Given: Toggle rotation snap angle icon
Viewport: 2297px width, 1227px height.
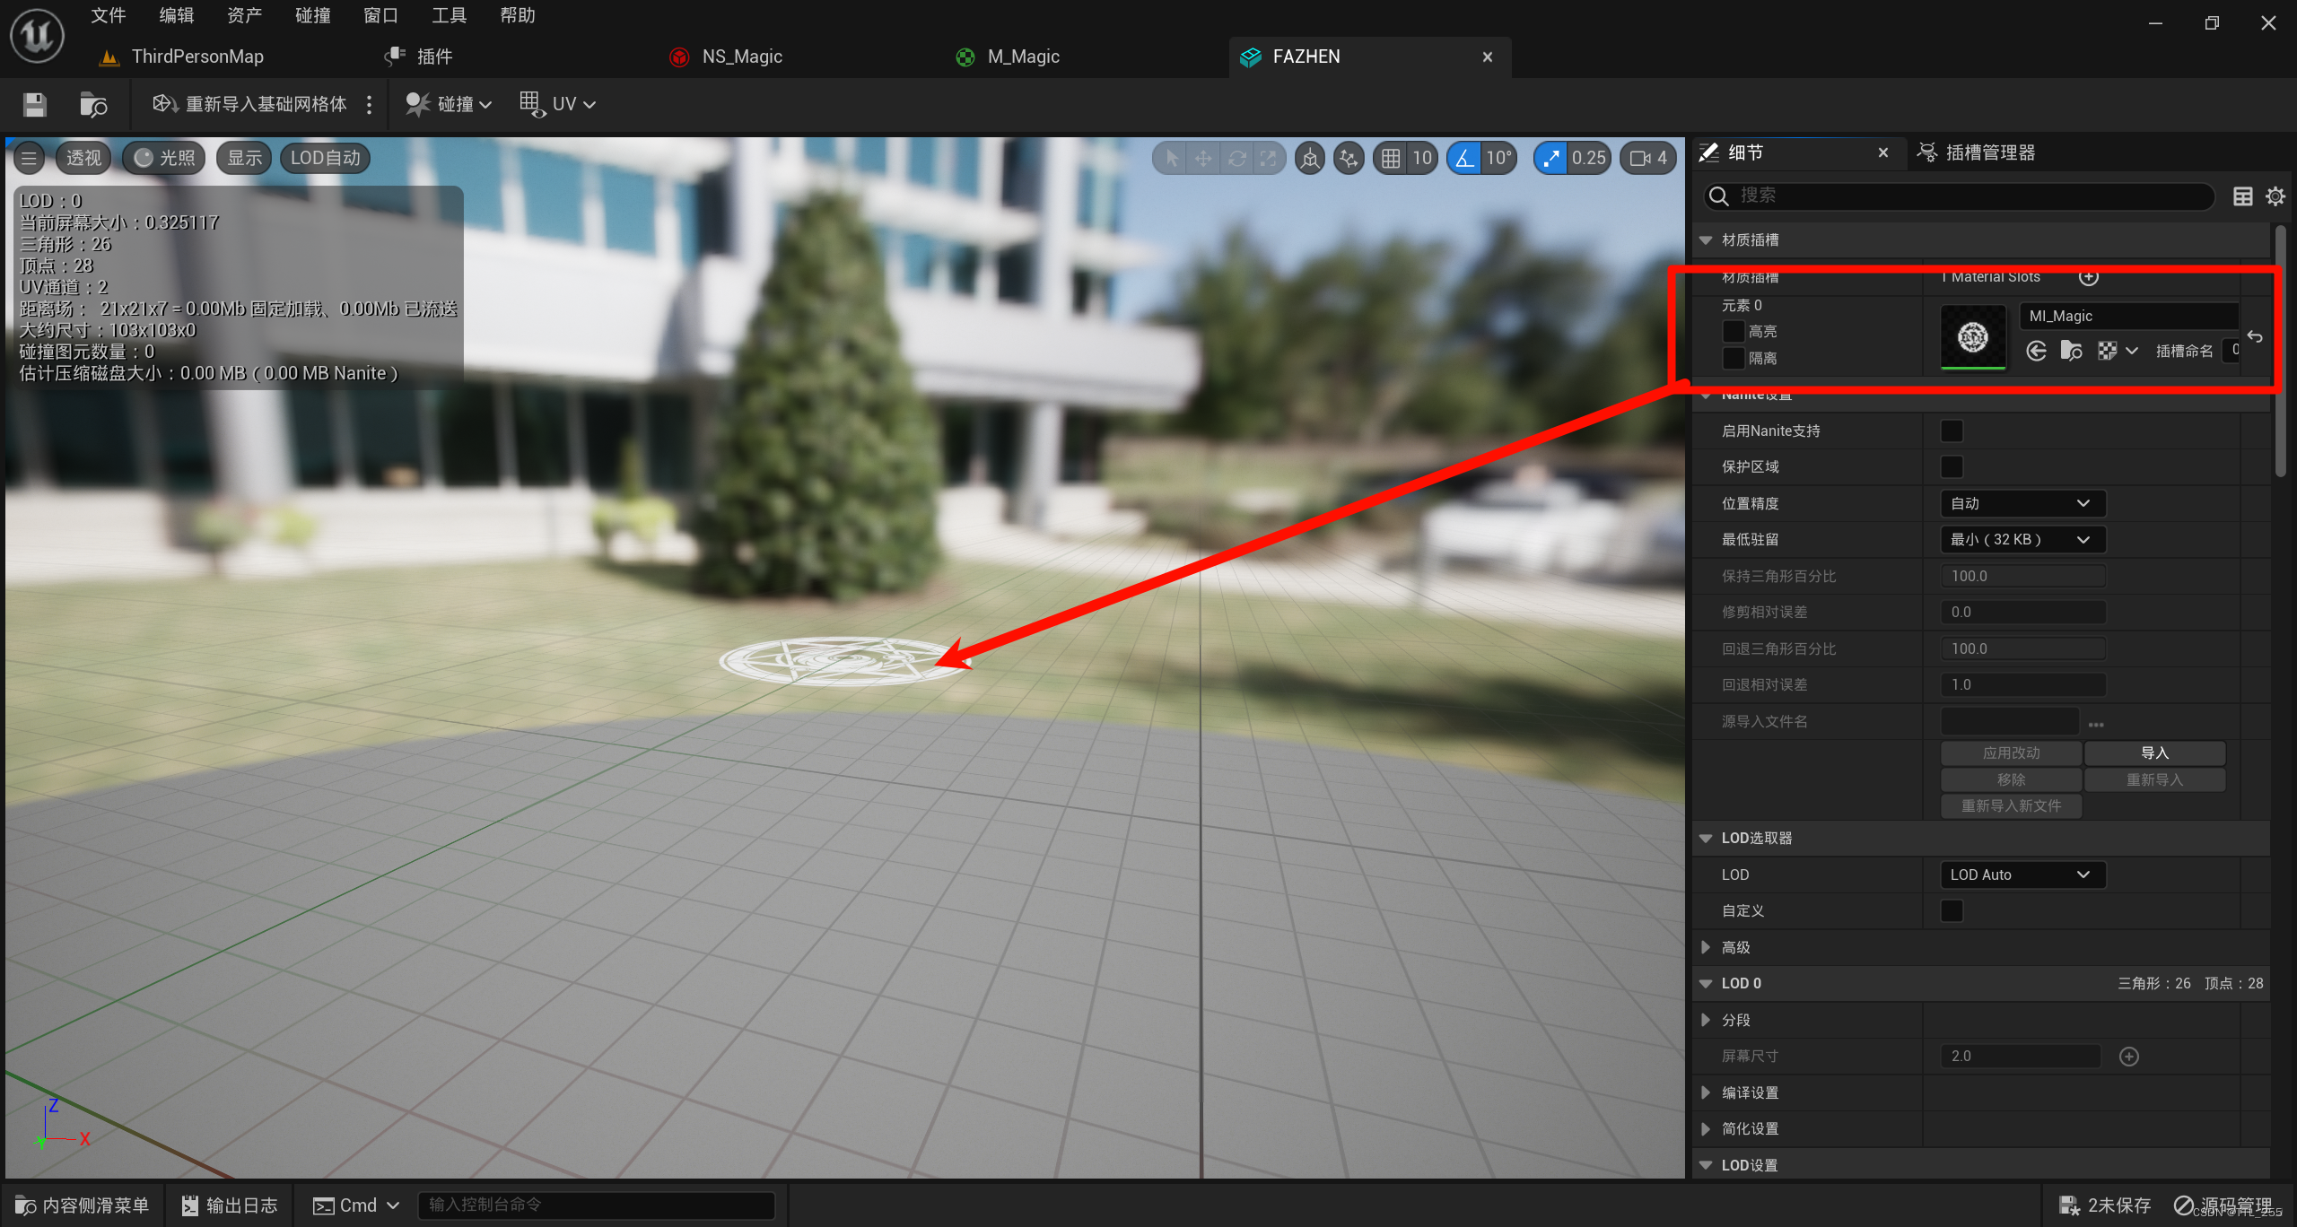Looking at the screenshot, I should 1464,159.
